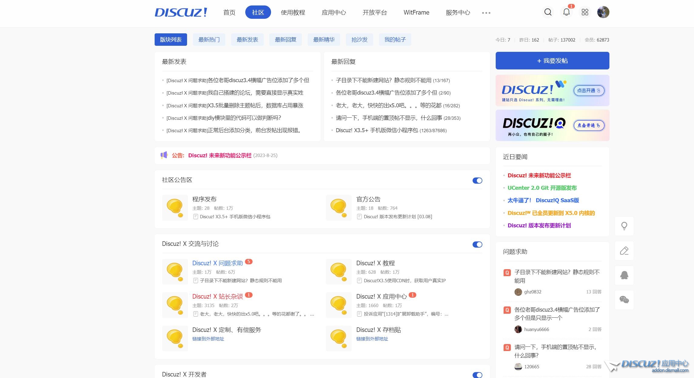Click the 我要发帖 button
694x378 pixels.
pyautogui.click(x=552, y=61)
